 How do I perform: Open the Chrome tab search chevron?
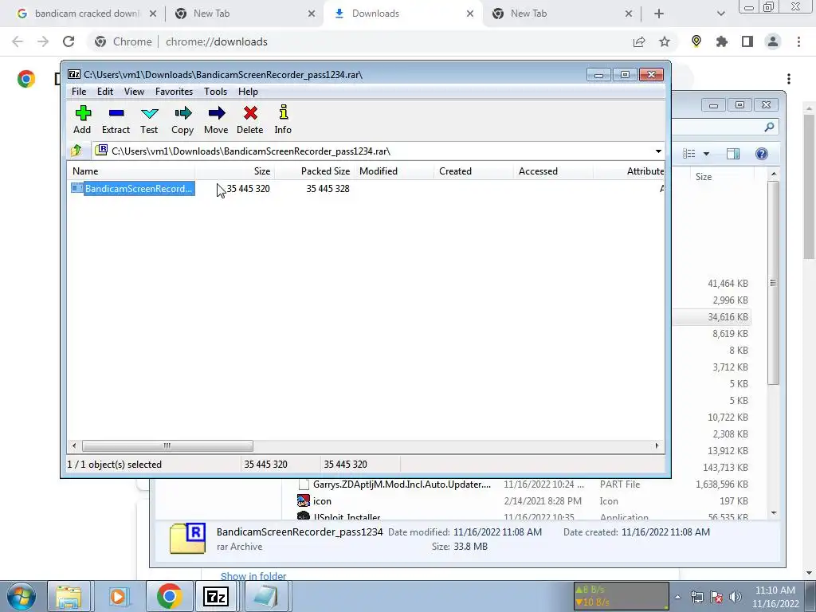(720, 14)
